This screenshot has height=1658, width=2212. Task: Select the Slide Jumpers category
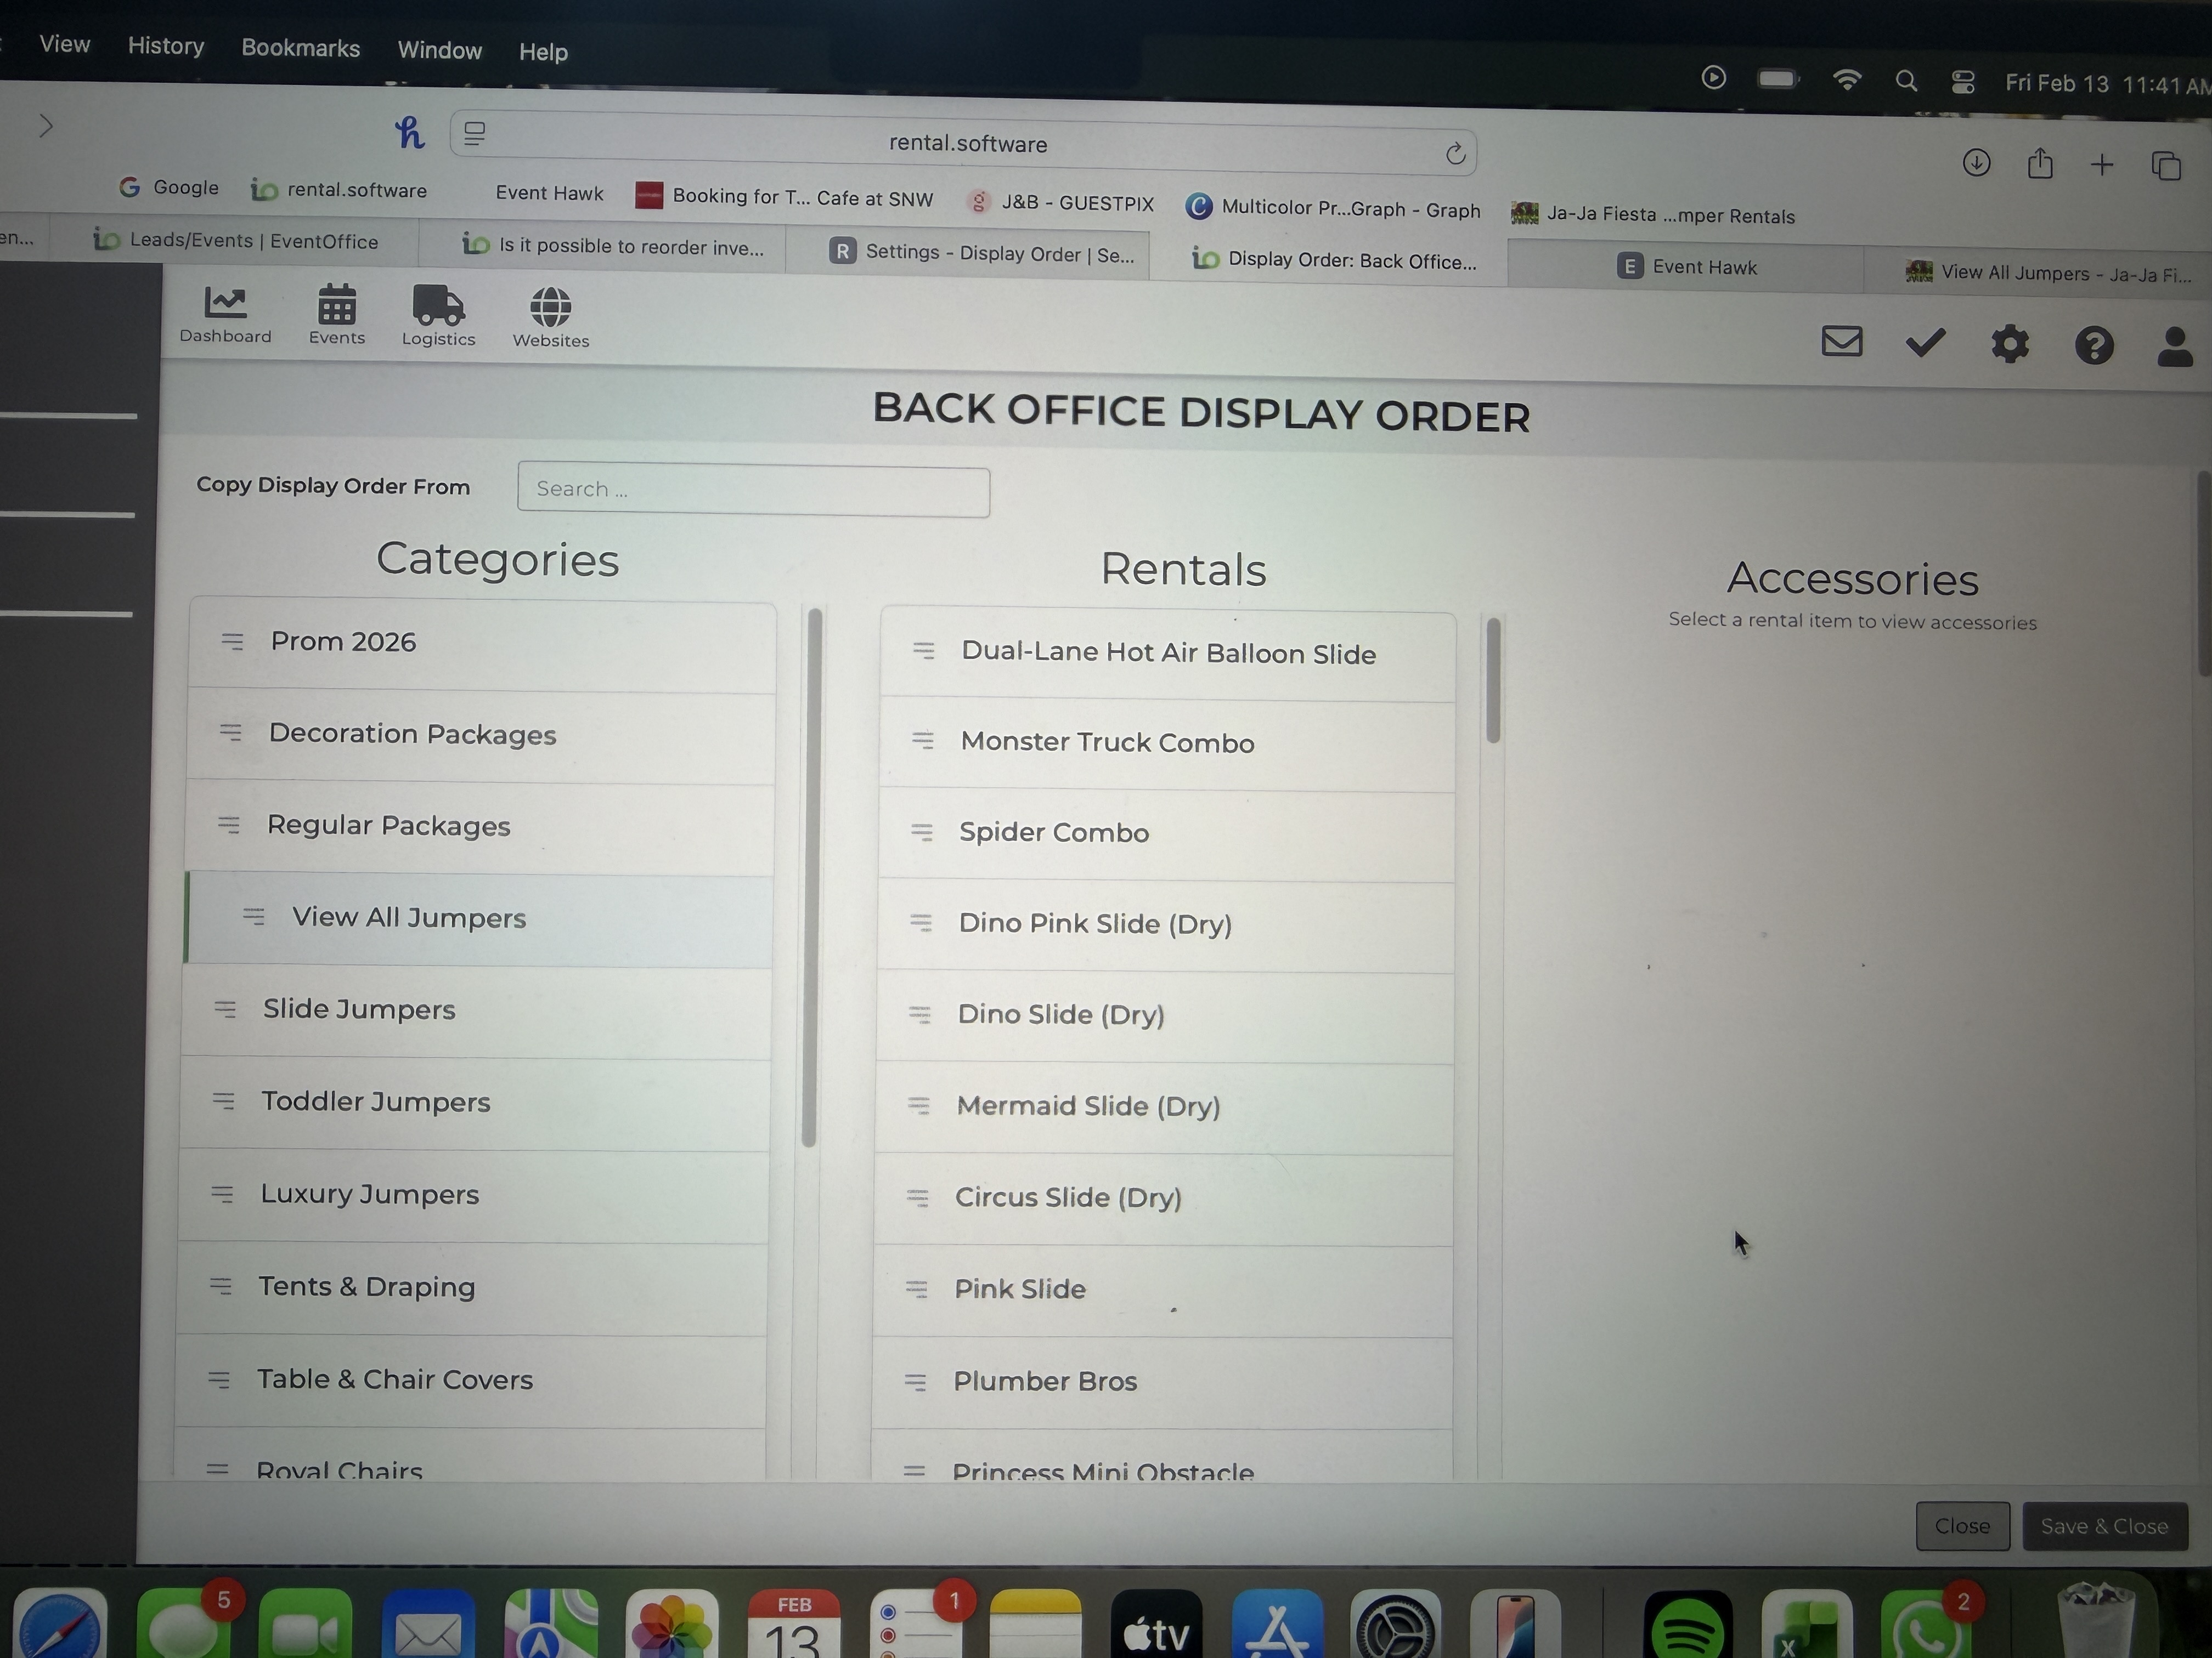click(x=359, y=1009)
